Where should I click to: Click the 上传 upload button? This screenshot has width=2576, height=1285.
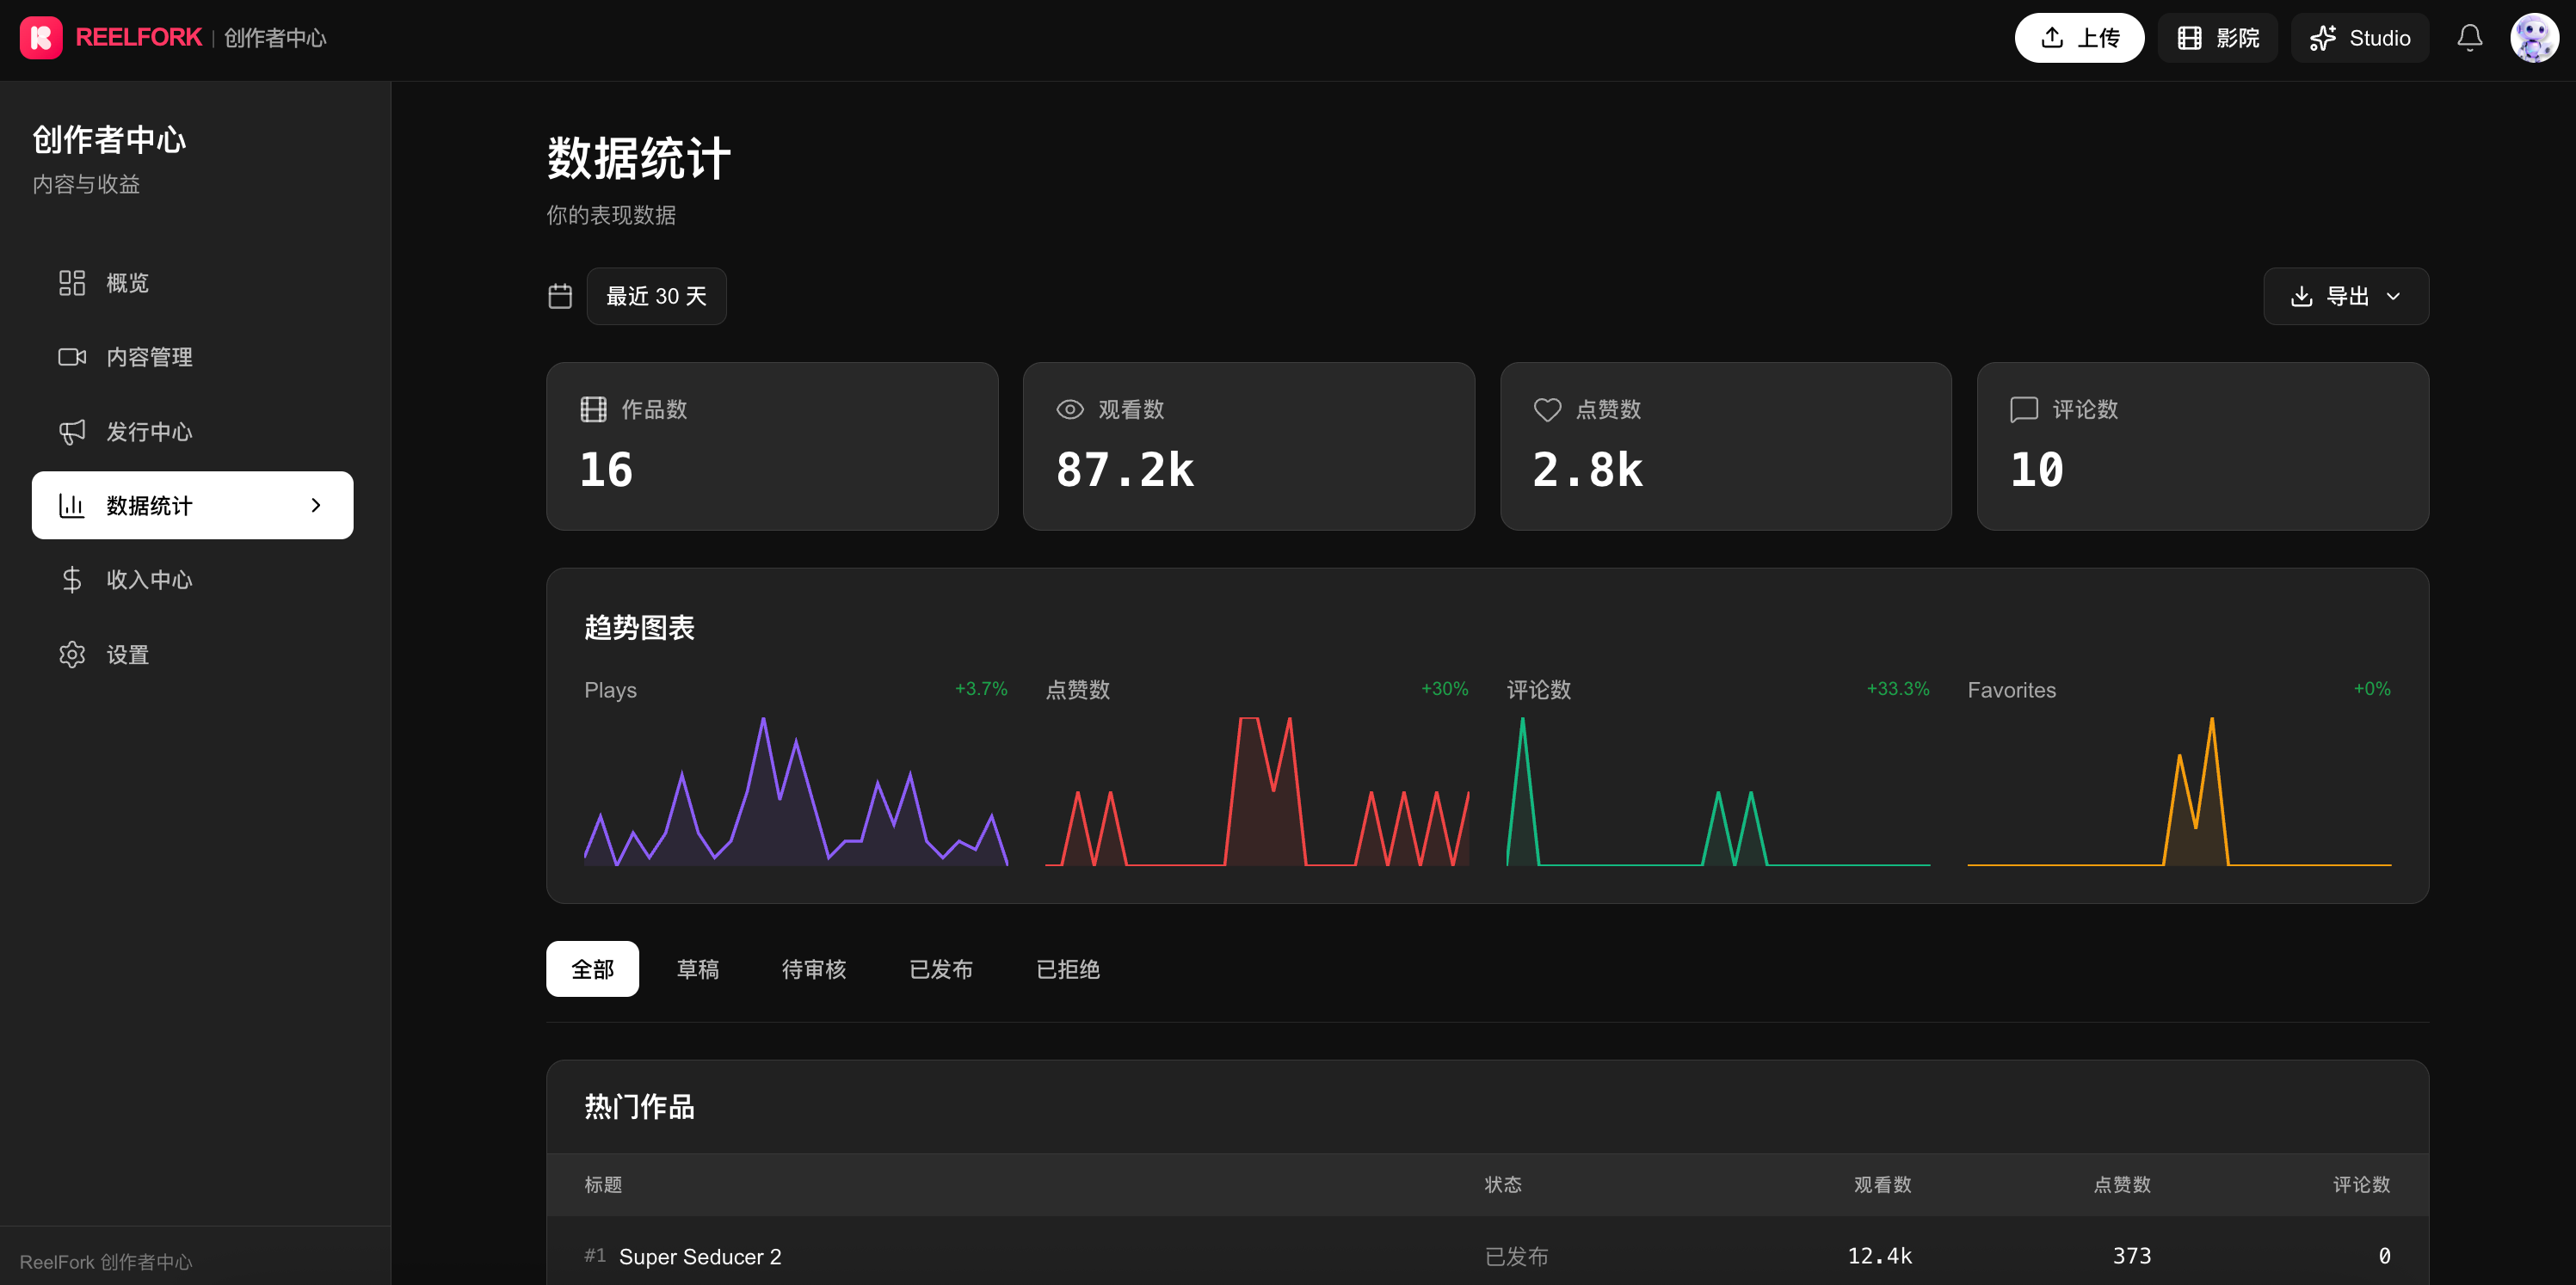[x=2079, y=38]
